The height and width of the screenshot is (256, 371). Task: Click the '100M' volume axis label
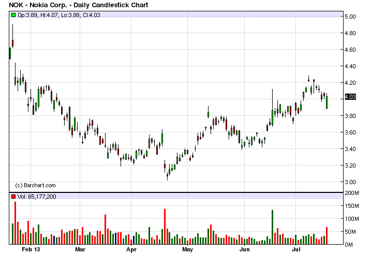[352, 219]
